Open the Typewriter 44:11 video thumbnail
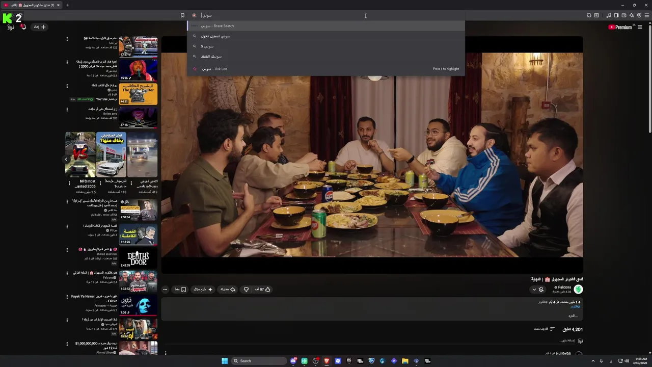Screen dimensions: 652x367 138,94
